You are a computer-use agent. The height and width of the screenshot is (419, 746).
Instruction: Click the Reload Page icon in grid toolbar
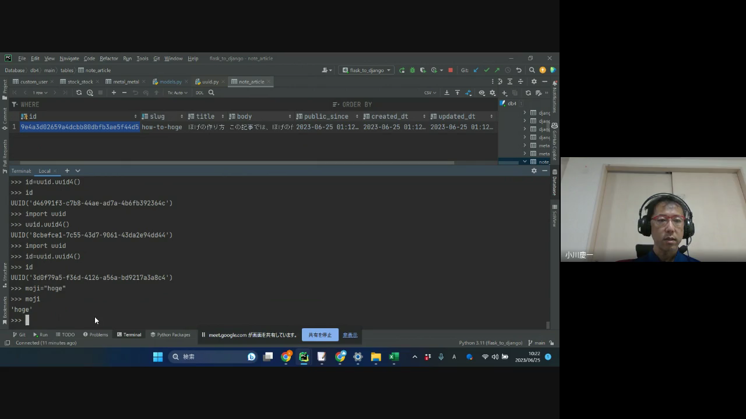pos(79,93)
